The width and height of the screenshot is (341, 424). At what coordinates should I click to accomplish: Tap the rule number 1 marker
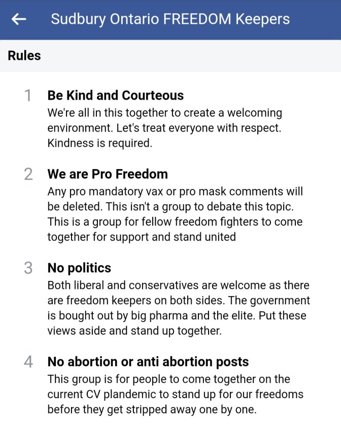28,95
